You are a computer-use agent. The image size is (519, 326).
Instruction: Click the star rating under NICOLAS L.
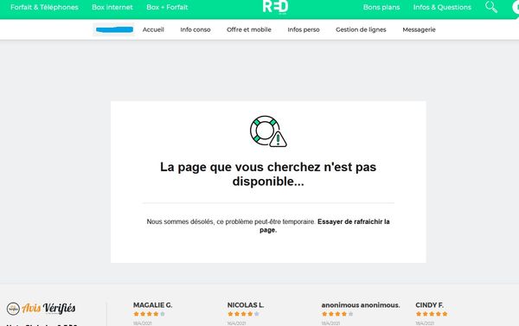243,314
